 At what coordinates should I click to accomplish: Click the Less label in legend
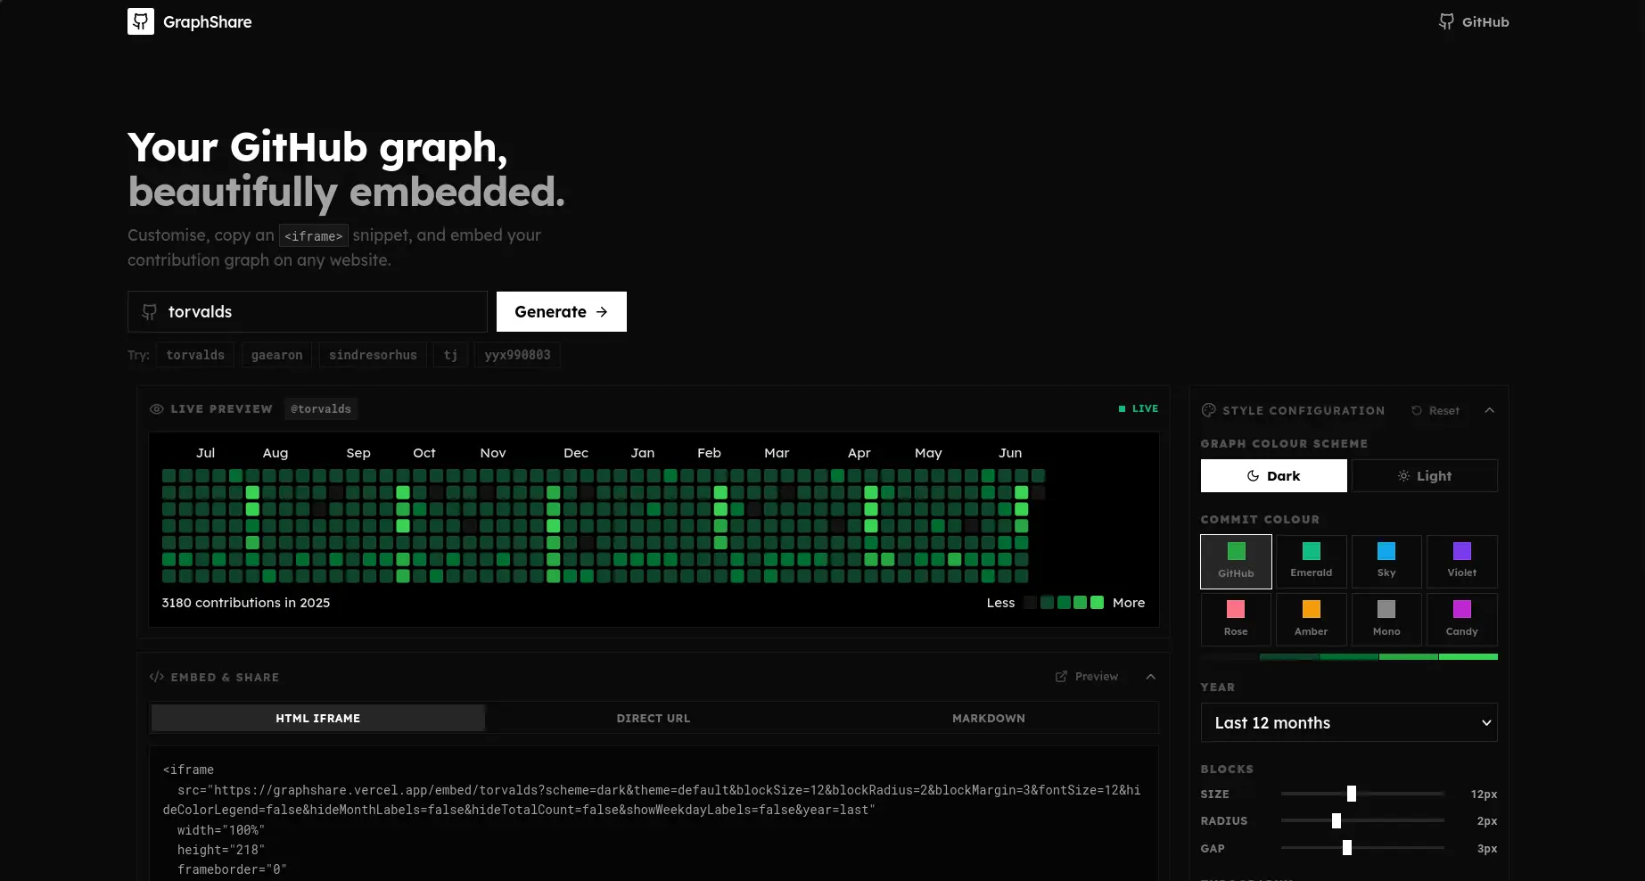[x=1000, y=603]
